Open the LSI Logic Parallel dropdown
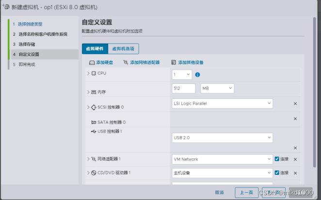This screenshot has height=200, width=321. pyautogui.click(x=223, y=104)
